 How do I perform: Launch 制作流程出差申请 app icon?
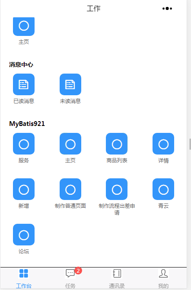click(117, 189)
